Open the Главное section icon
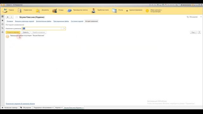Viewport: 203px width, 114px height. click(5, 10)
